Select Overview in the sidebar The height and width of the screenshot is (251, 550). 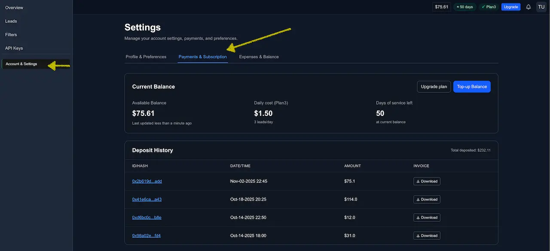click(14, 7)
